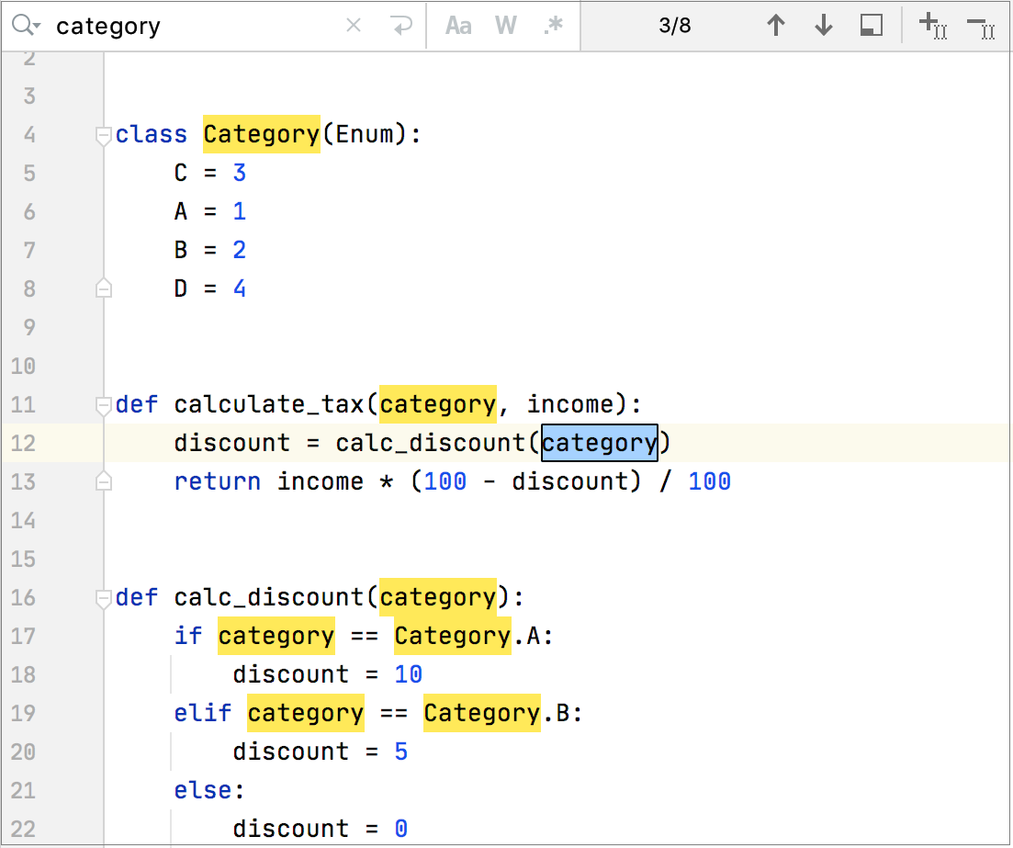Enable regex mode with the .* toggle
This screenshot has height=848, width=1013.
tap(552, 26)
